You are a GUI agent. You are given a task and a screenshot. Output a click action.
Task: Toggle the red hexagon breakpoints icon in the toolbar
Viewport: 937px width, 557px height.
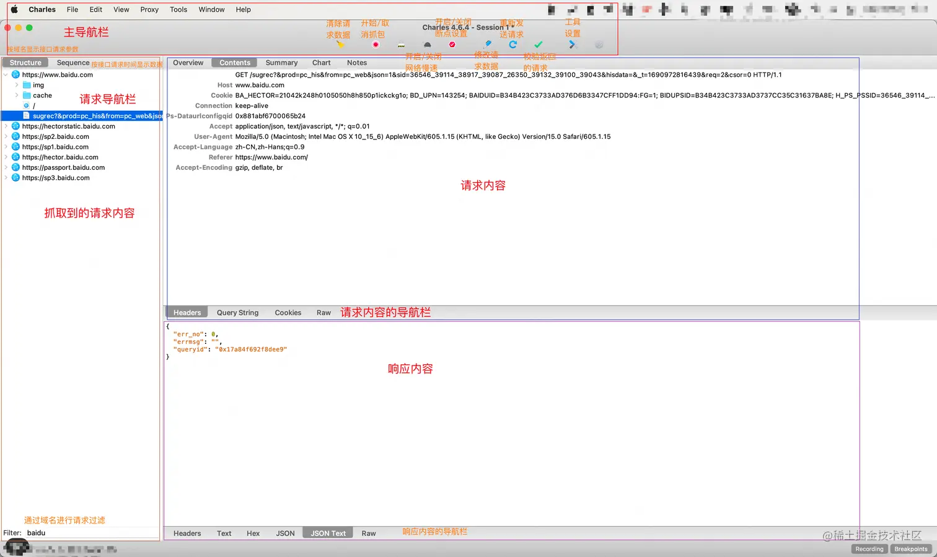coord(452,45)
